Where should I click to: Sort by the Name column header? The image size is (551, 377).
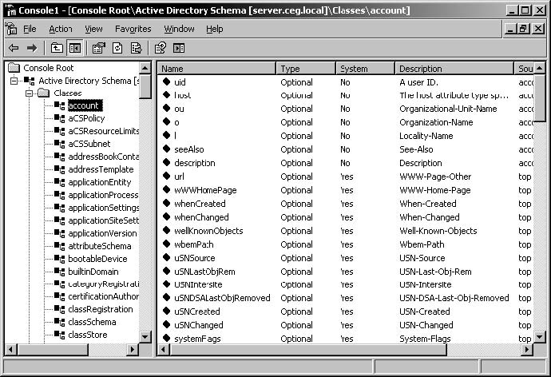click(x=216, y=69)
